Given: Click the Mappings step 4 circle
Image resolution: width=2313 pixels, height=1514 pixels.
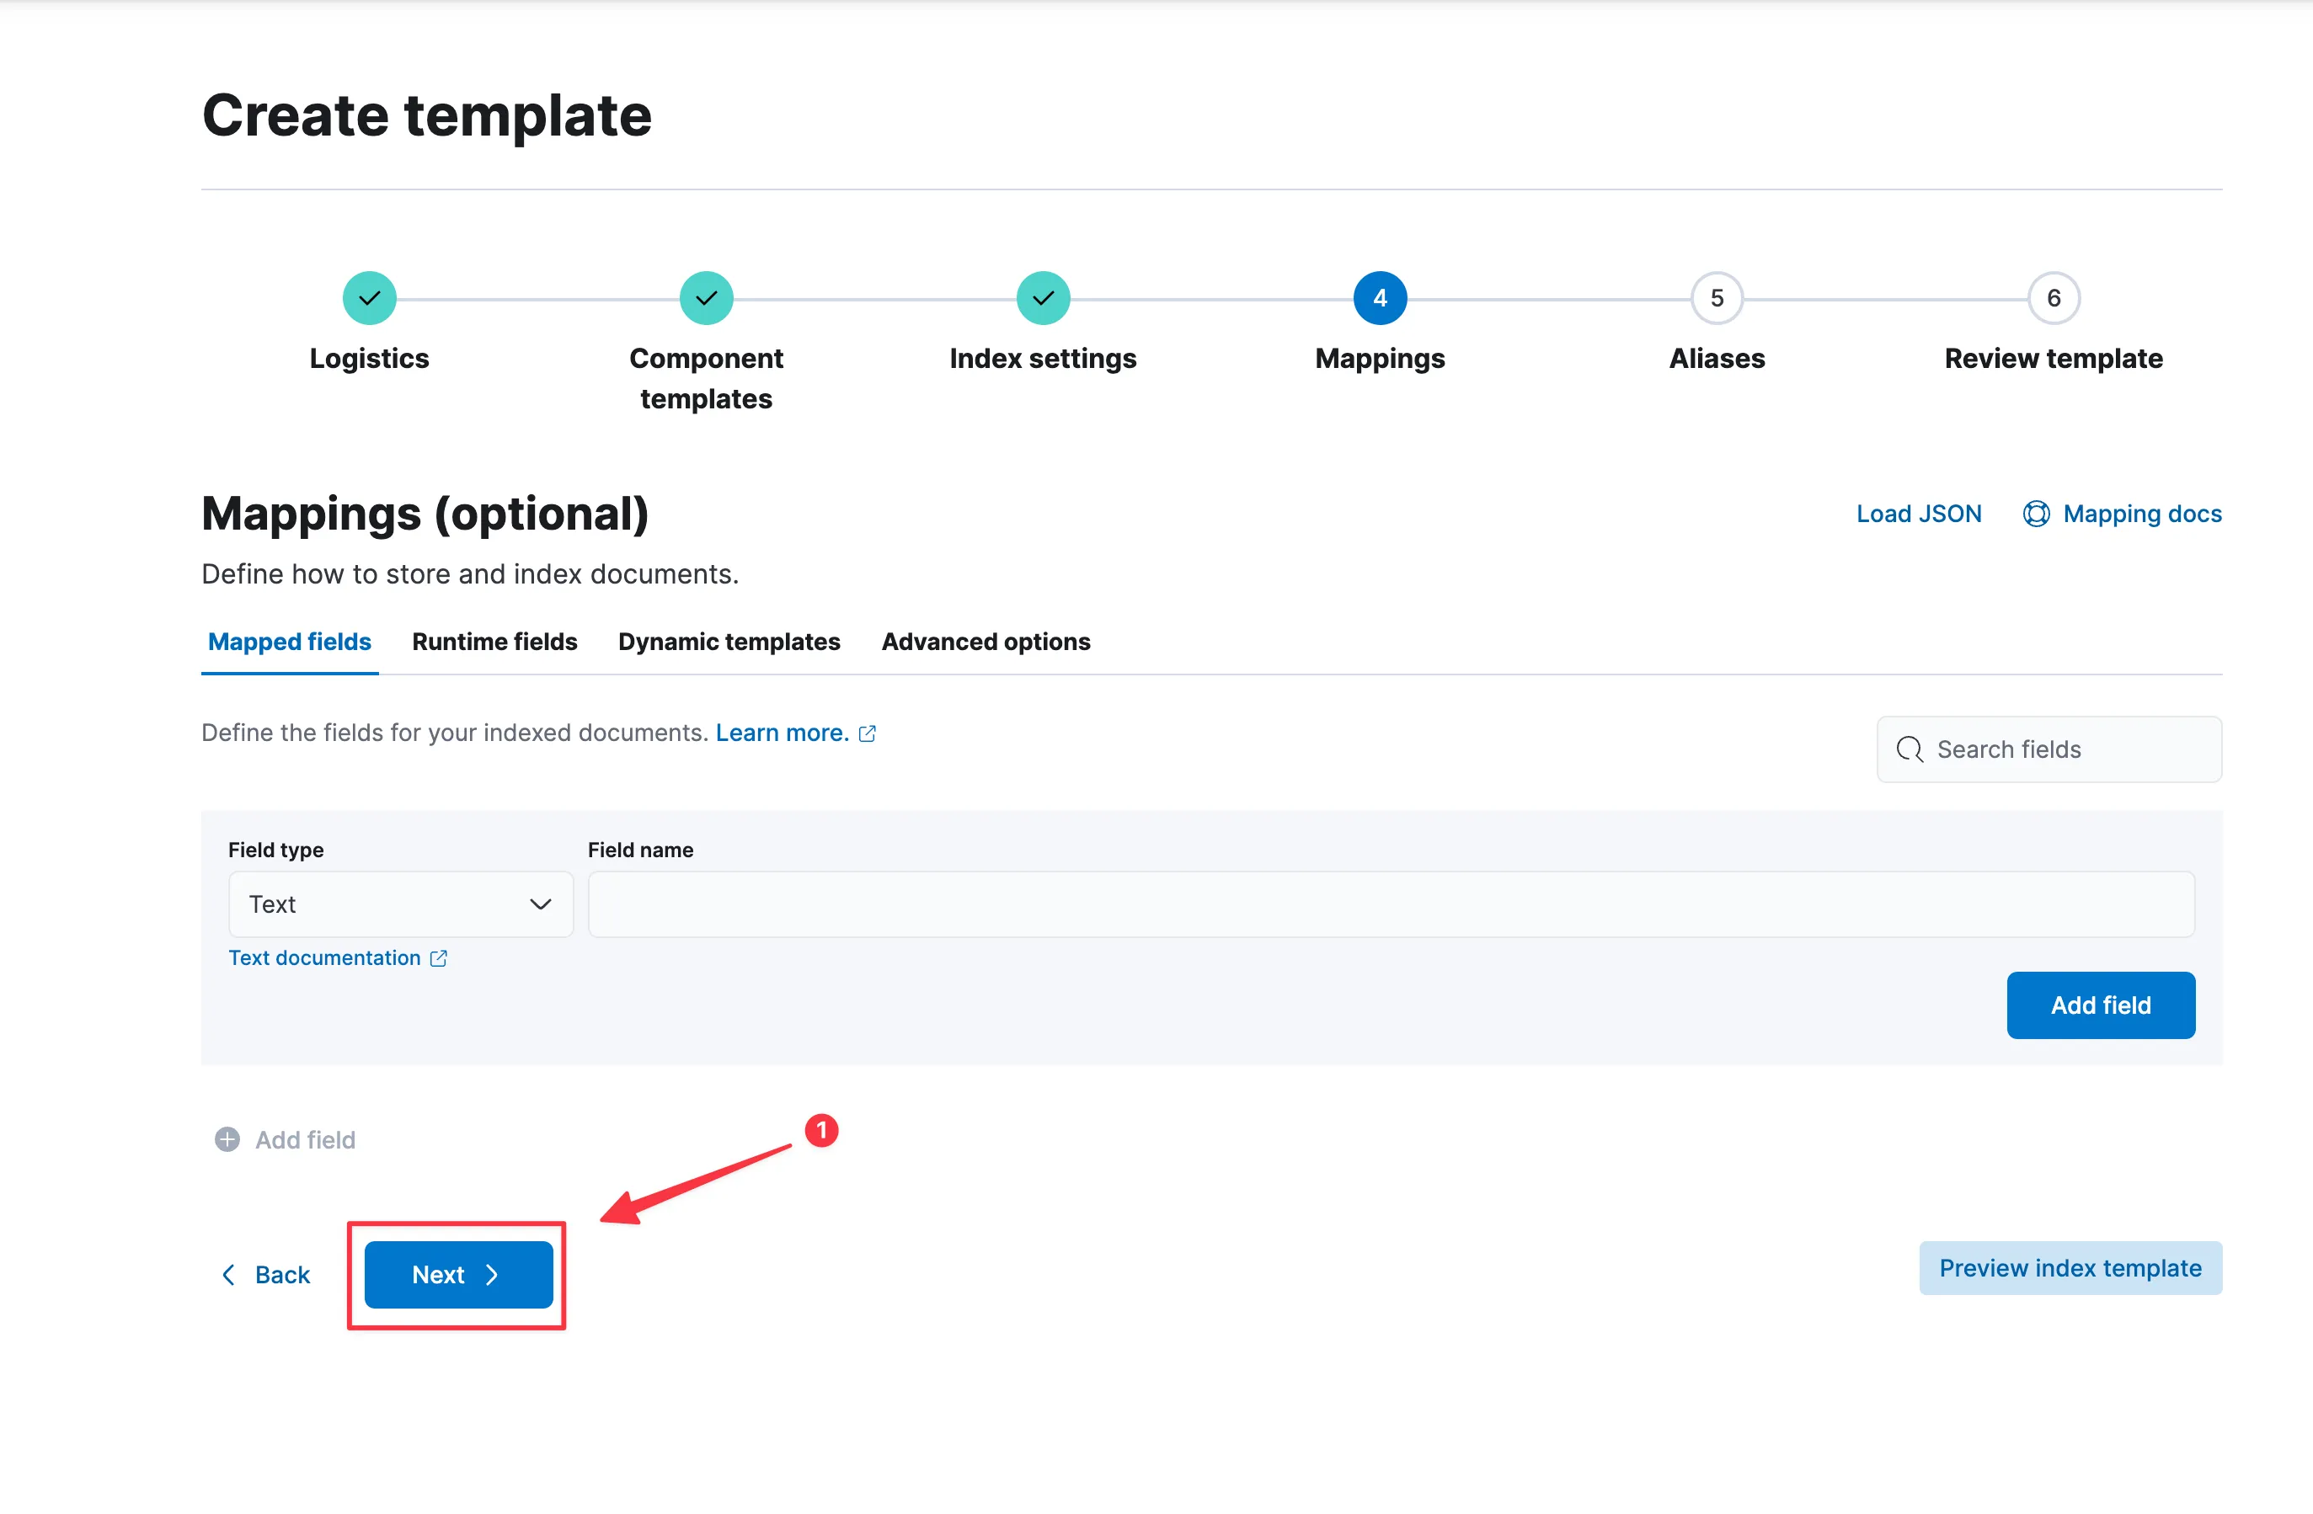Looking at the screenshot, I should (x=1379, y=298).
